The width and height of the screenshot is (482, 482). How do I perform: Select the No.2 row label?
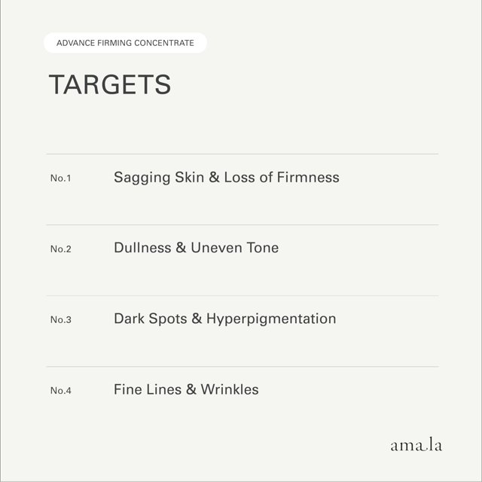pyautogui.click(x=60, y=249)
